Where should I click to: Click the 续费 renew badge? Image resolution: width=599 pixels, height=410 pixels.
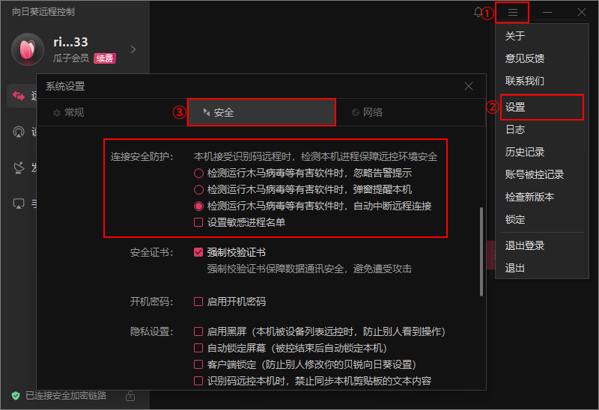click(x=104, y=58)
